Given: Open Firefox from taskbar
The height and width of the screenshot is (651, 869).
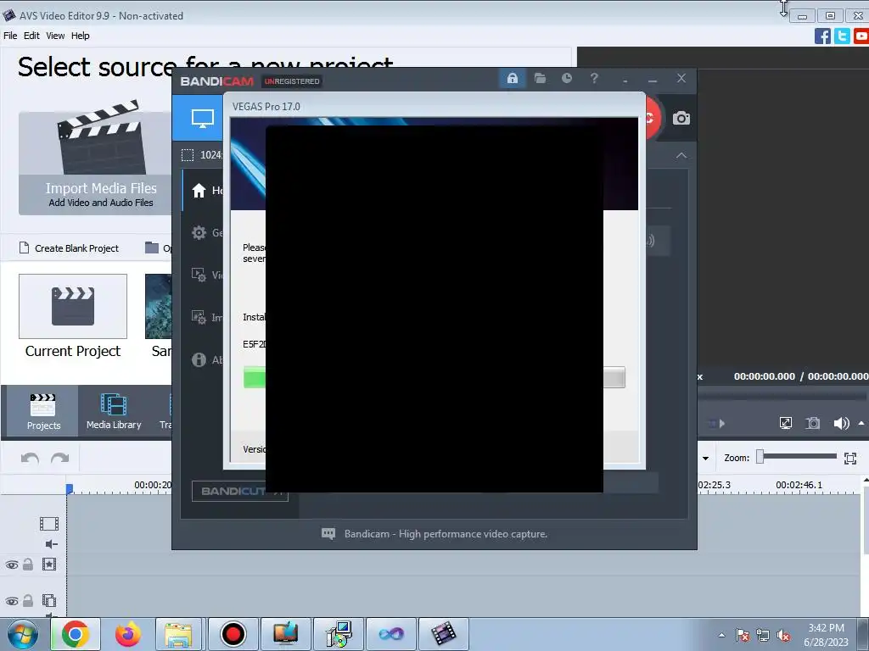Looking at the screenshot, I should click(127, 634).
